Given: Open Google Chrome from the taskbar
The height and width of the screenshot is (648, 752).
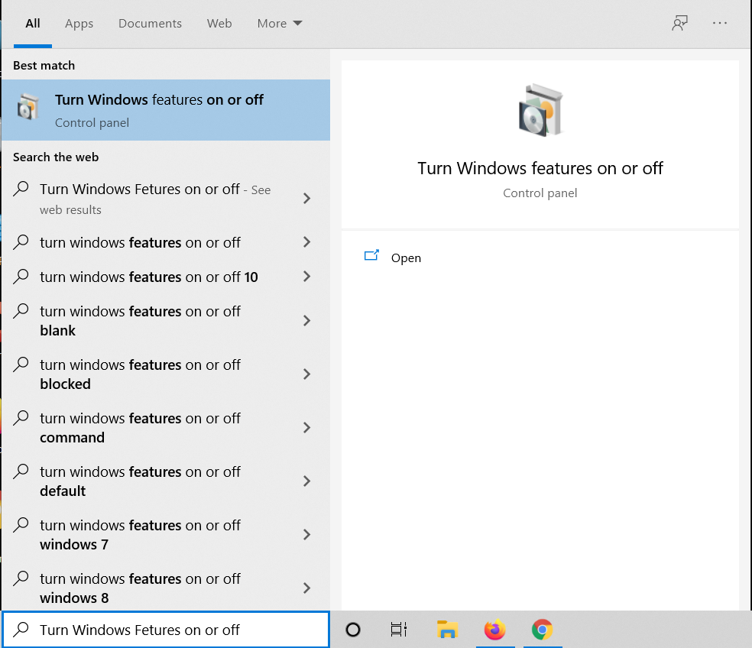Looking at the screenshot, I should (543, 630).
